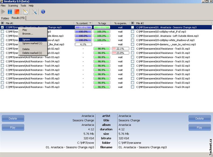This screenshot has height=157, width=213.
Task: Select Delete marked (1) in context menu
Action: (x=32, y=53)
